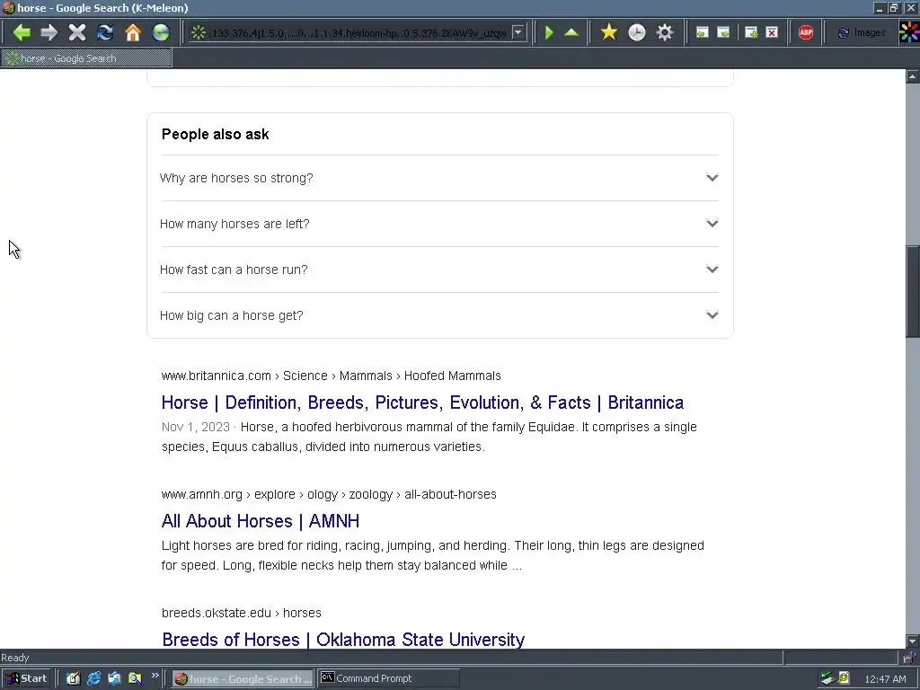Switch to Command Prompt taskbar button
Image resolution: width=920 pixels, height=690 pixels.
388,679
